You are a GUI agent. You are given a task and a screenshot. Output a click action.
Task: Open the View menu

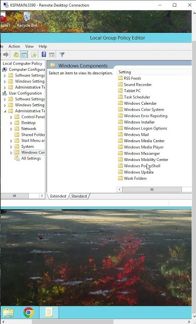[x=29, y=46]
